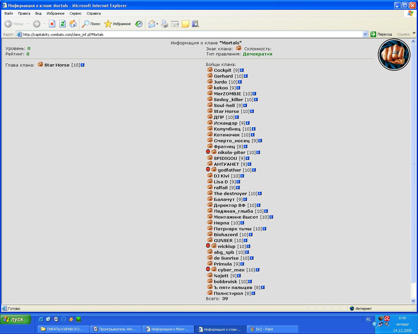Click the Forward arrow button
The width and height of the screenshot is (418, 334).
coord(37,24)
